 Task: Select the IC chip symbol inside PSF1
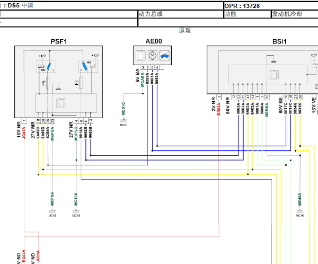(x=61, y=101)
